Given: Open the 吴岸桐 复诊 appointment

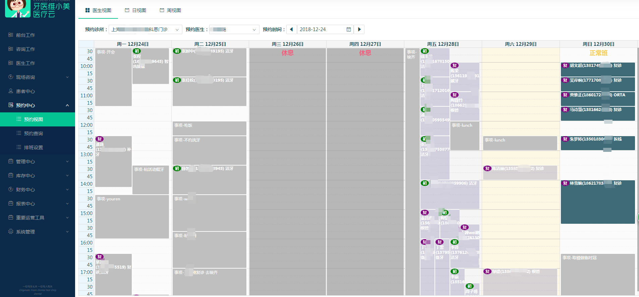Looking at the screenshot, I should [598, 84].
